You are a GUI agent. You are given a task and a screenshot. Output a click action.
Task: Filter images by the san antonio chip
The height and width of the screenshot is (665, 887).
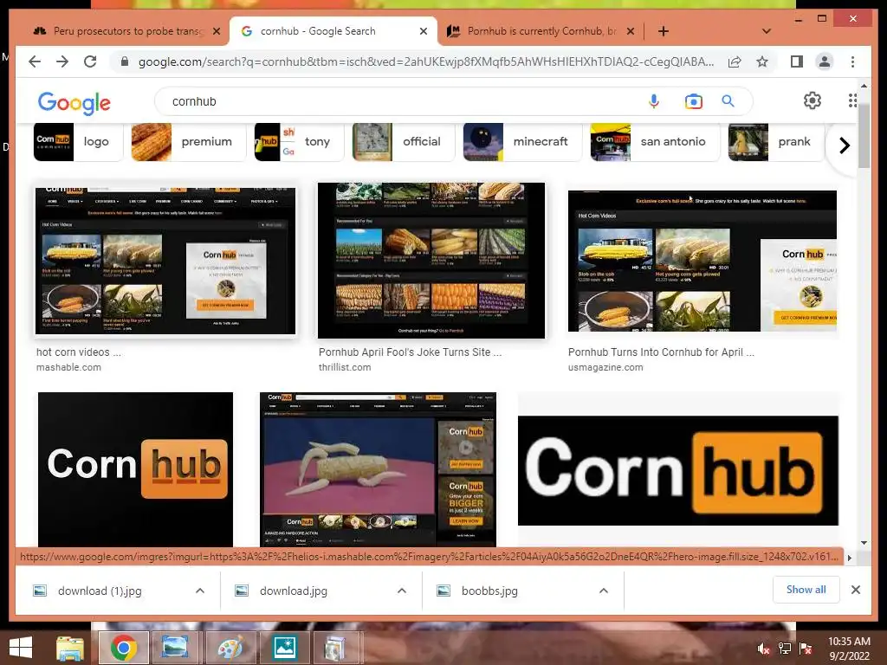point(655,141)
